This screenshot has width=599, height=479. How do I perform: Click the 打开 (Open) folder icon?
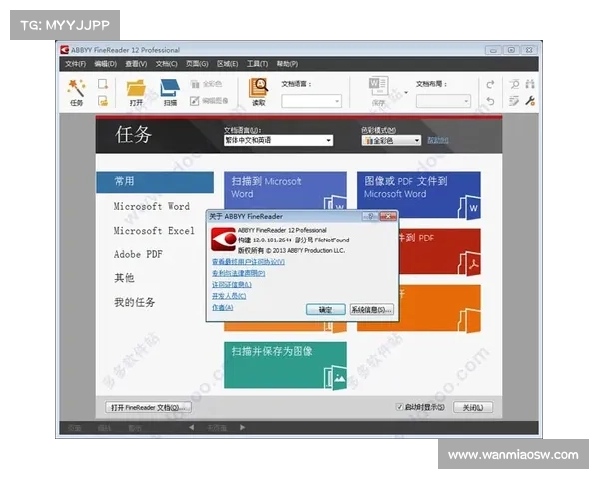(136, 89)
